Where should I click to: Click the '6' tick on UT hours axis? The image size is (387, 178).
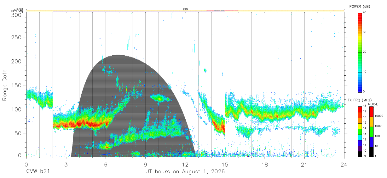106,165
